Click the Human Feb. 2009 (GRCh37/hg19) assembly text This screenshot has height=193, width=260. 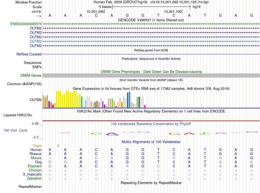(120, 2)
